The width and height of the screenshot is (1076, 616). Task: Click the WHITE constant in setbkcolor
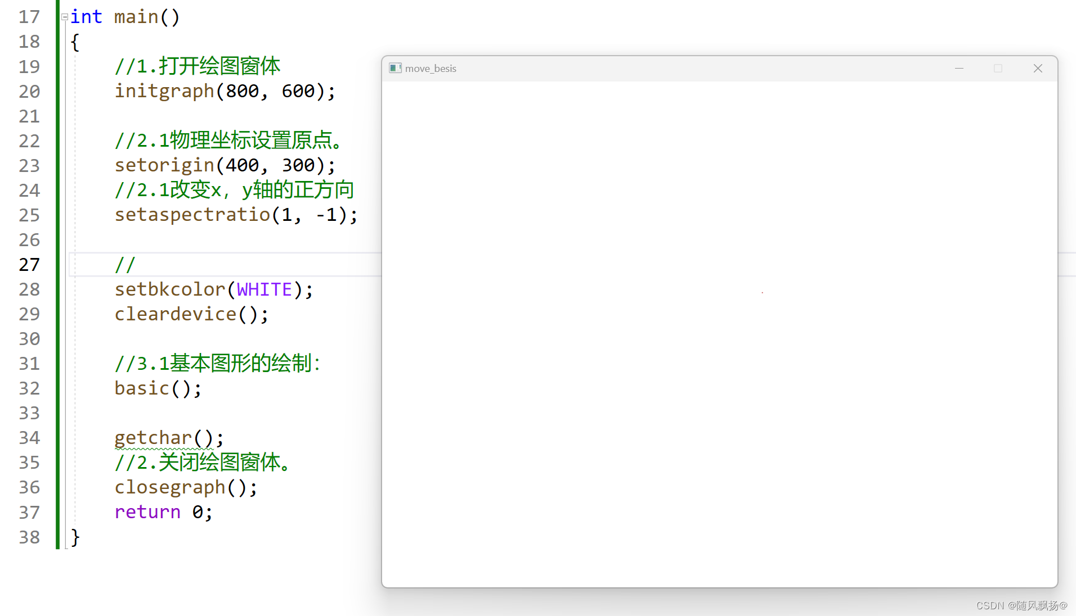click(264, 289)
